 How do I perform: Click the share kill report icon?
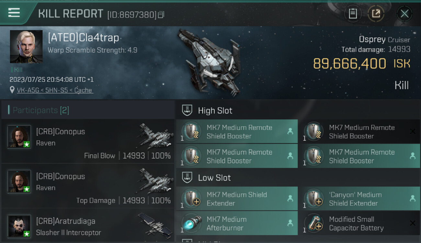click(x=376, y=14)
